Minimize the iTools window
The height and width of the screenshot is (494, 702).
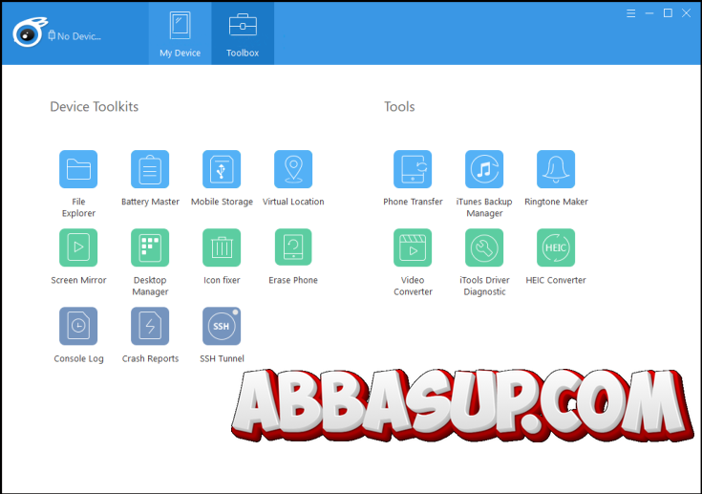pos(649,13)
